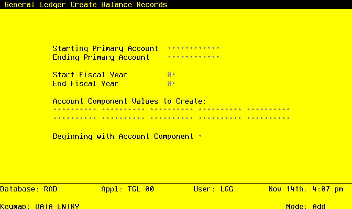Image resolution: width=352 pixels, height=209 pixels.
Task: Click second component value field in bottom row
Action: [123, 118]
